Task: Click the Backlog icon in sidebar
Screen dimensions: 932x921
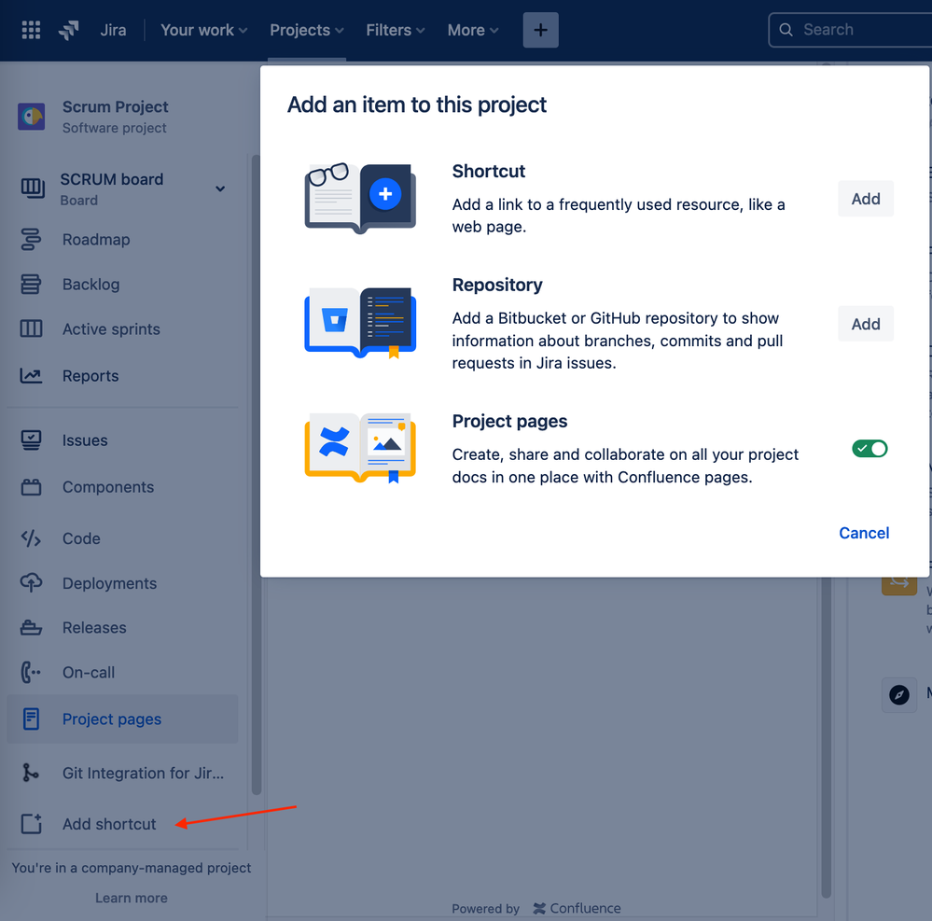Action: 31,285
